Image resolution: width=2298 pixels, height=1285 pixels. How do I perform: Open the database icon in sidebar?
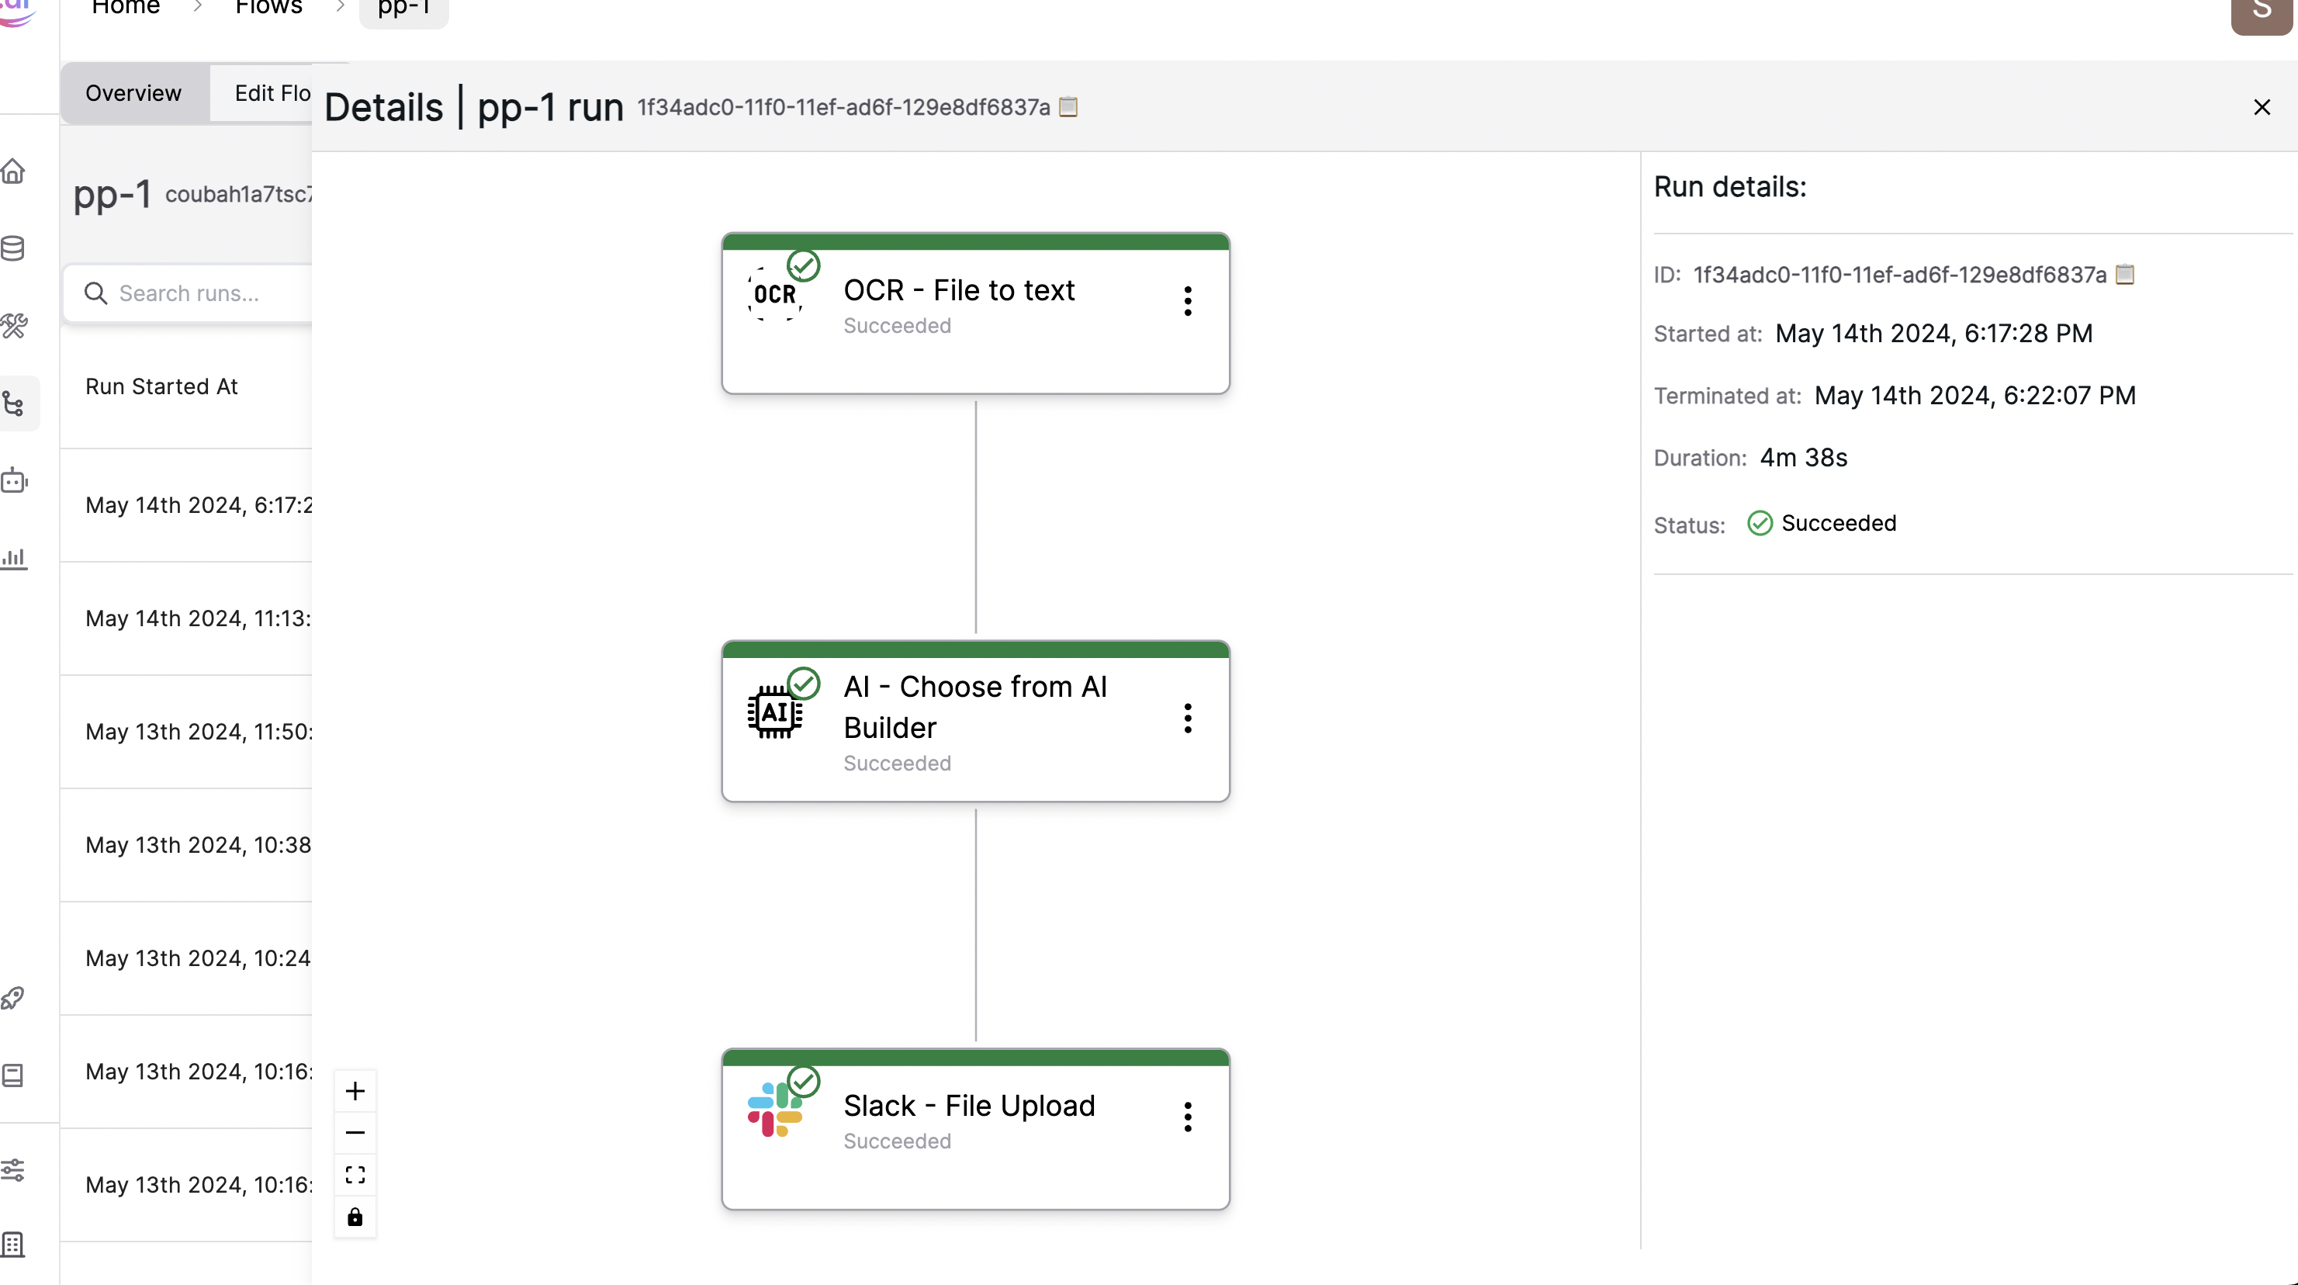14,248
